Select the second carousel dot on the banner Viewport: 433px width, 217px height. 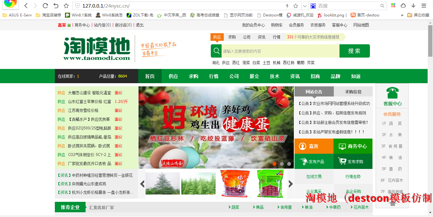282,164
